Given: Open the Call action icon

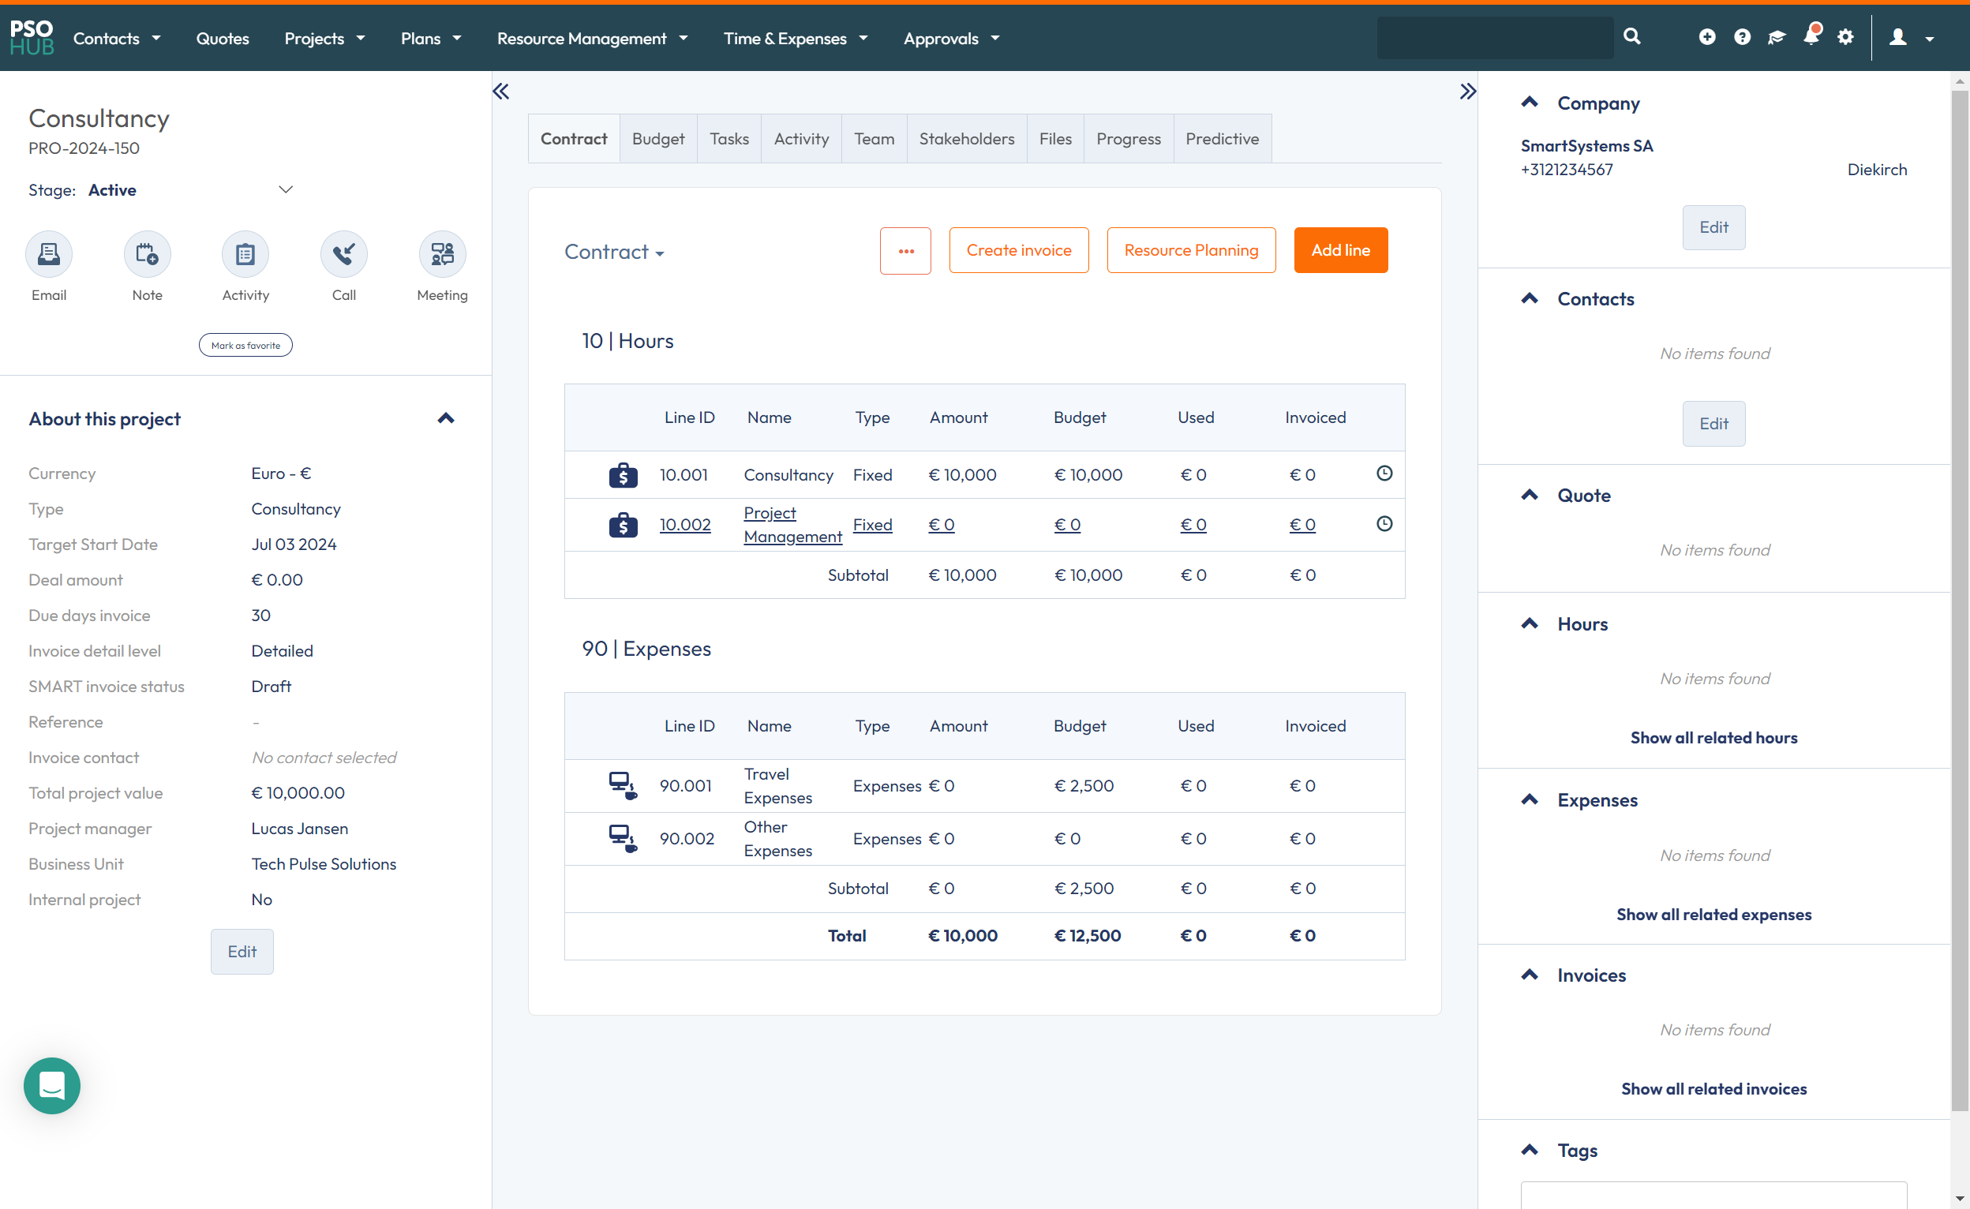Looking at the screenshot, I should [344, 254].
